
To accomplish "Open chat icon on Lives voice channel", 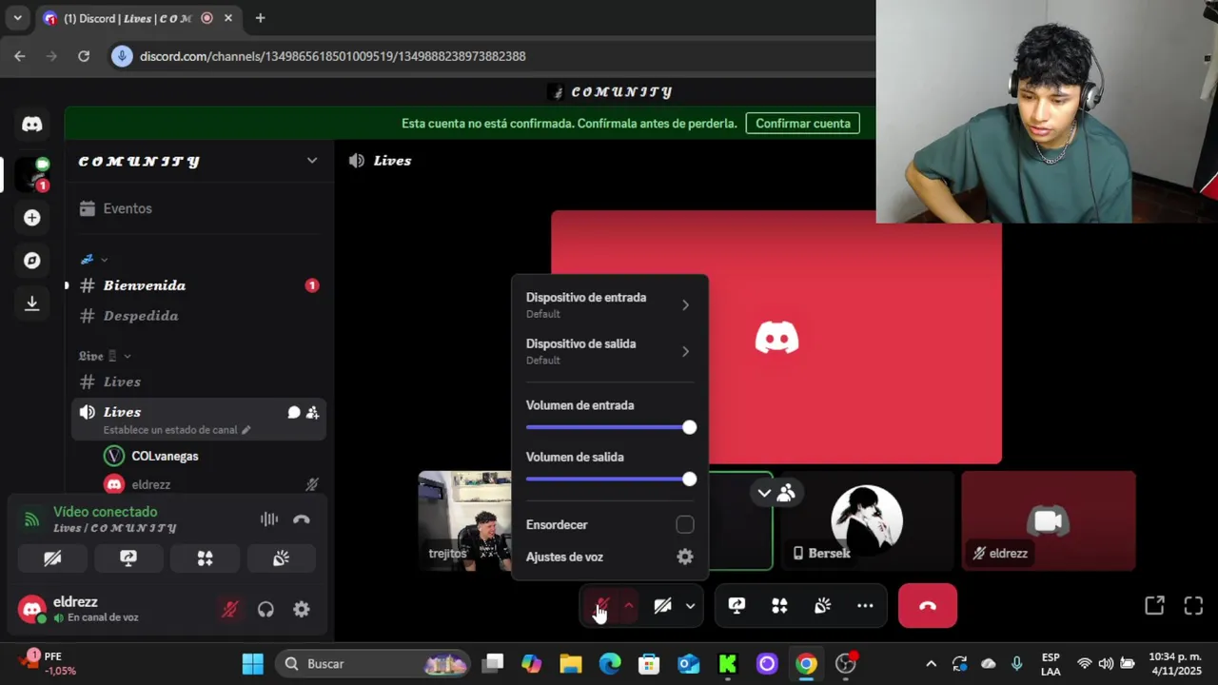I will [294, 413].
